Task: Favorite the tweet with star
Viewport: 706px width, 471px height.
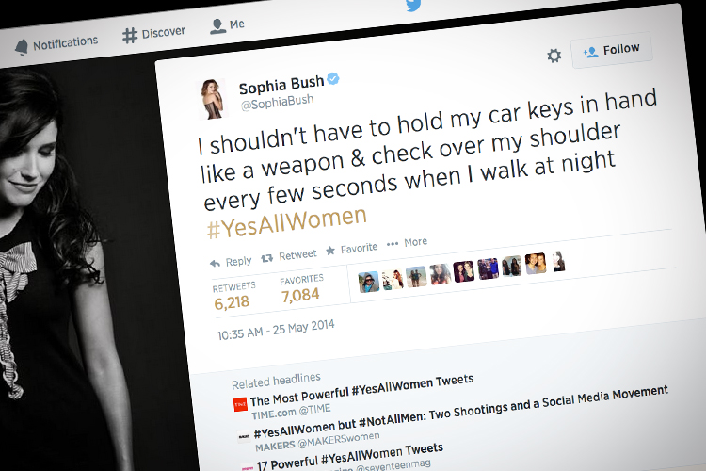Action: (352, 249)
